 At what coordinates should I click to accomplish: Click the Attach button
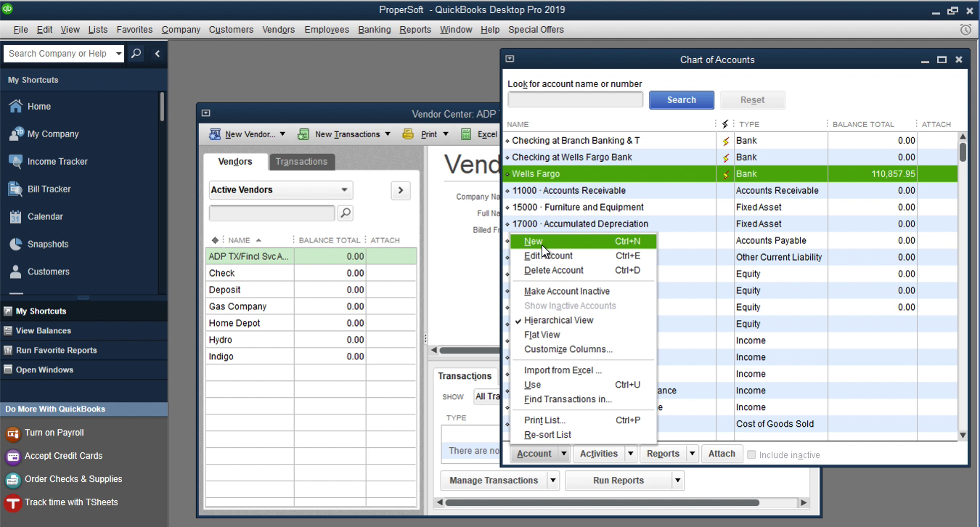pos(722,454)
